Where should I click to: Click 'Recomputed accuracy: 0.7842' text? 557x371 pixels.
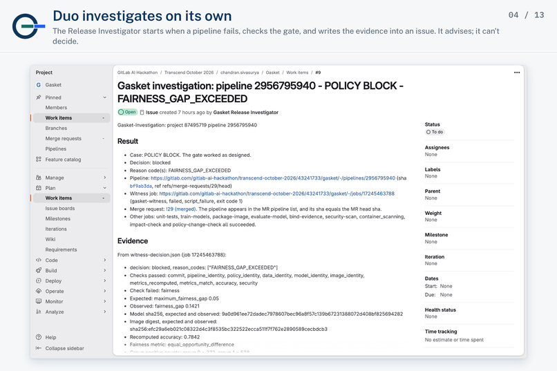(x=164, y=337)
